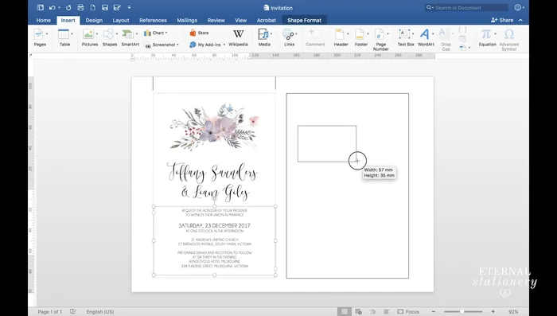Switch to the Design tab
Image resolution: width=557 pixels, height=316 pixels.
coord(94,20)
